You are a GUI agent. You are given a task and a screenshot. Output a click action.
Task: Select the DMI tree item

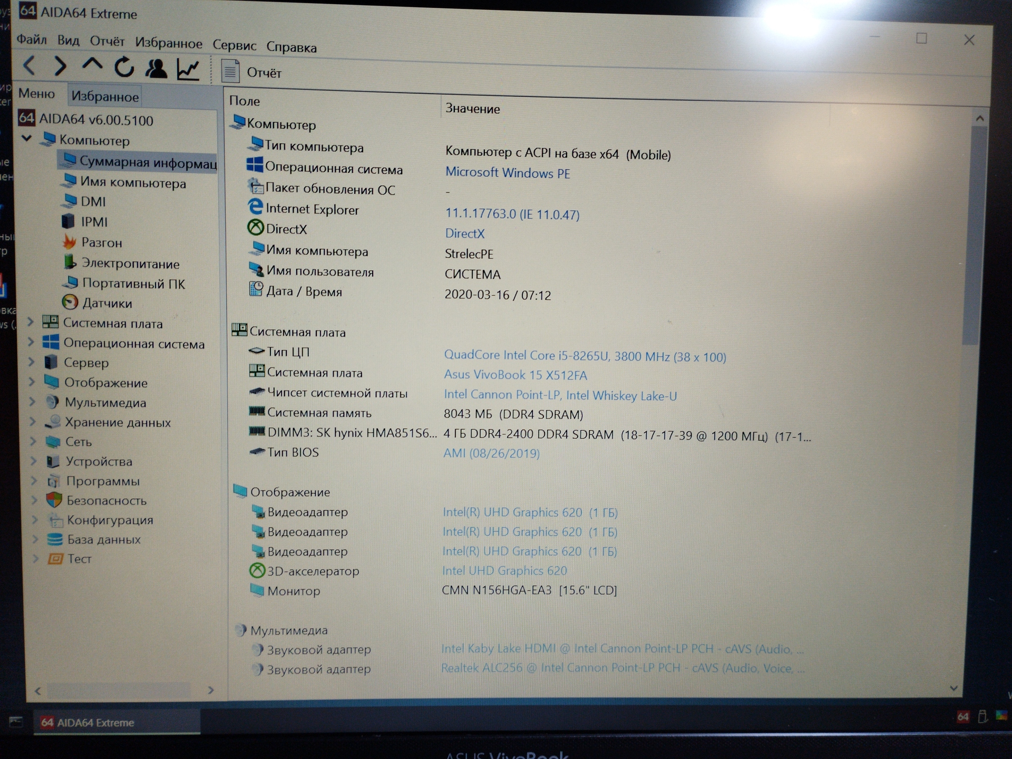pos(84,202)
